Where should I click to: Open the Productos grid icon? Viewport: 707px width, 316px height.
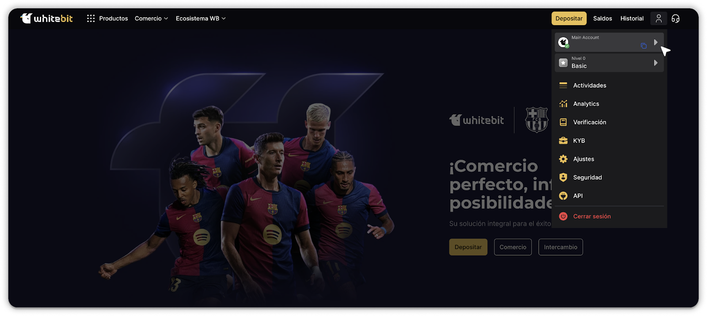pos(91,18)
